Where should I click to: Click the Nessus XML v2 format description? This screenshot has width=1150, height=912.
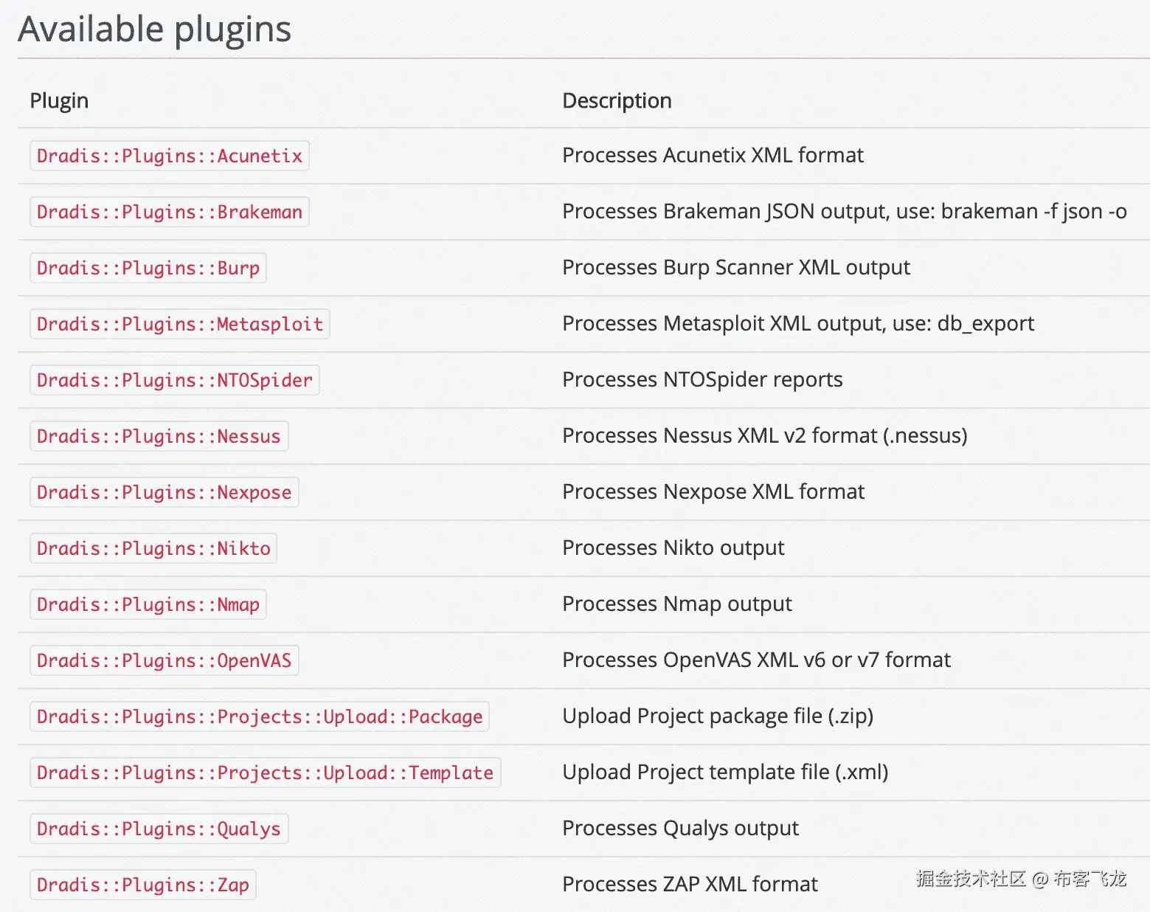tap(764, 436)
